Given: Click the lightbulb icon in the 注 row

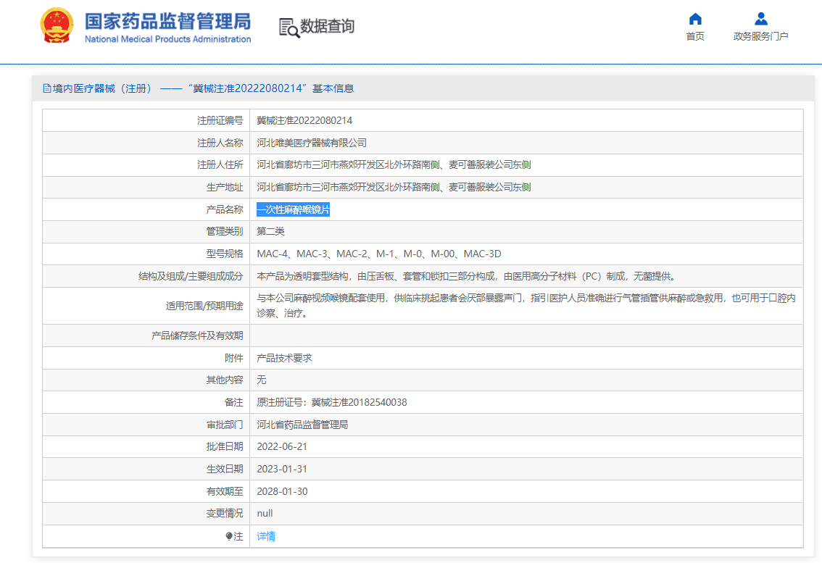Looking at the screenshot, I should click(231, 535).
